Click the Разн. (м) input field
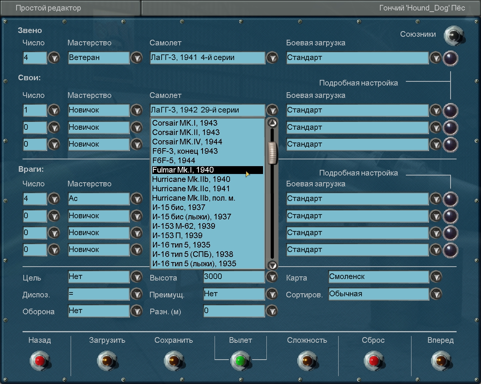Image resolution: width=481 pixels, height=384 pixels. pos(234,311)
